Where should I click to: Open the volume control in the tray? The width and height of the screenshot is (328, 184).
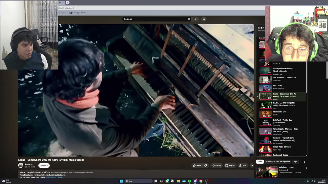(x=315, y=181)
